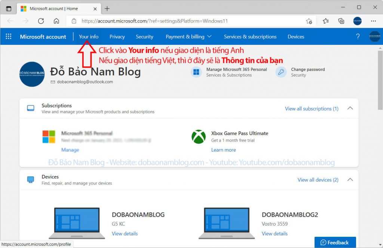Open the Favorites list icon
Viewport: 383px width, 248px height.
[x=326, y=21]
